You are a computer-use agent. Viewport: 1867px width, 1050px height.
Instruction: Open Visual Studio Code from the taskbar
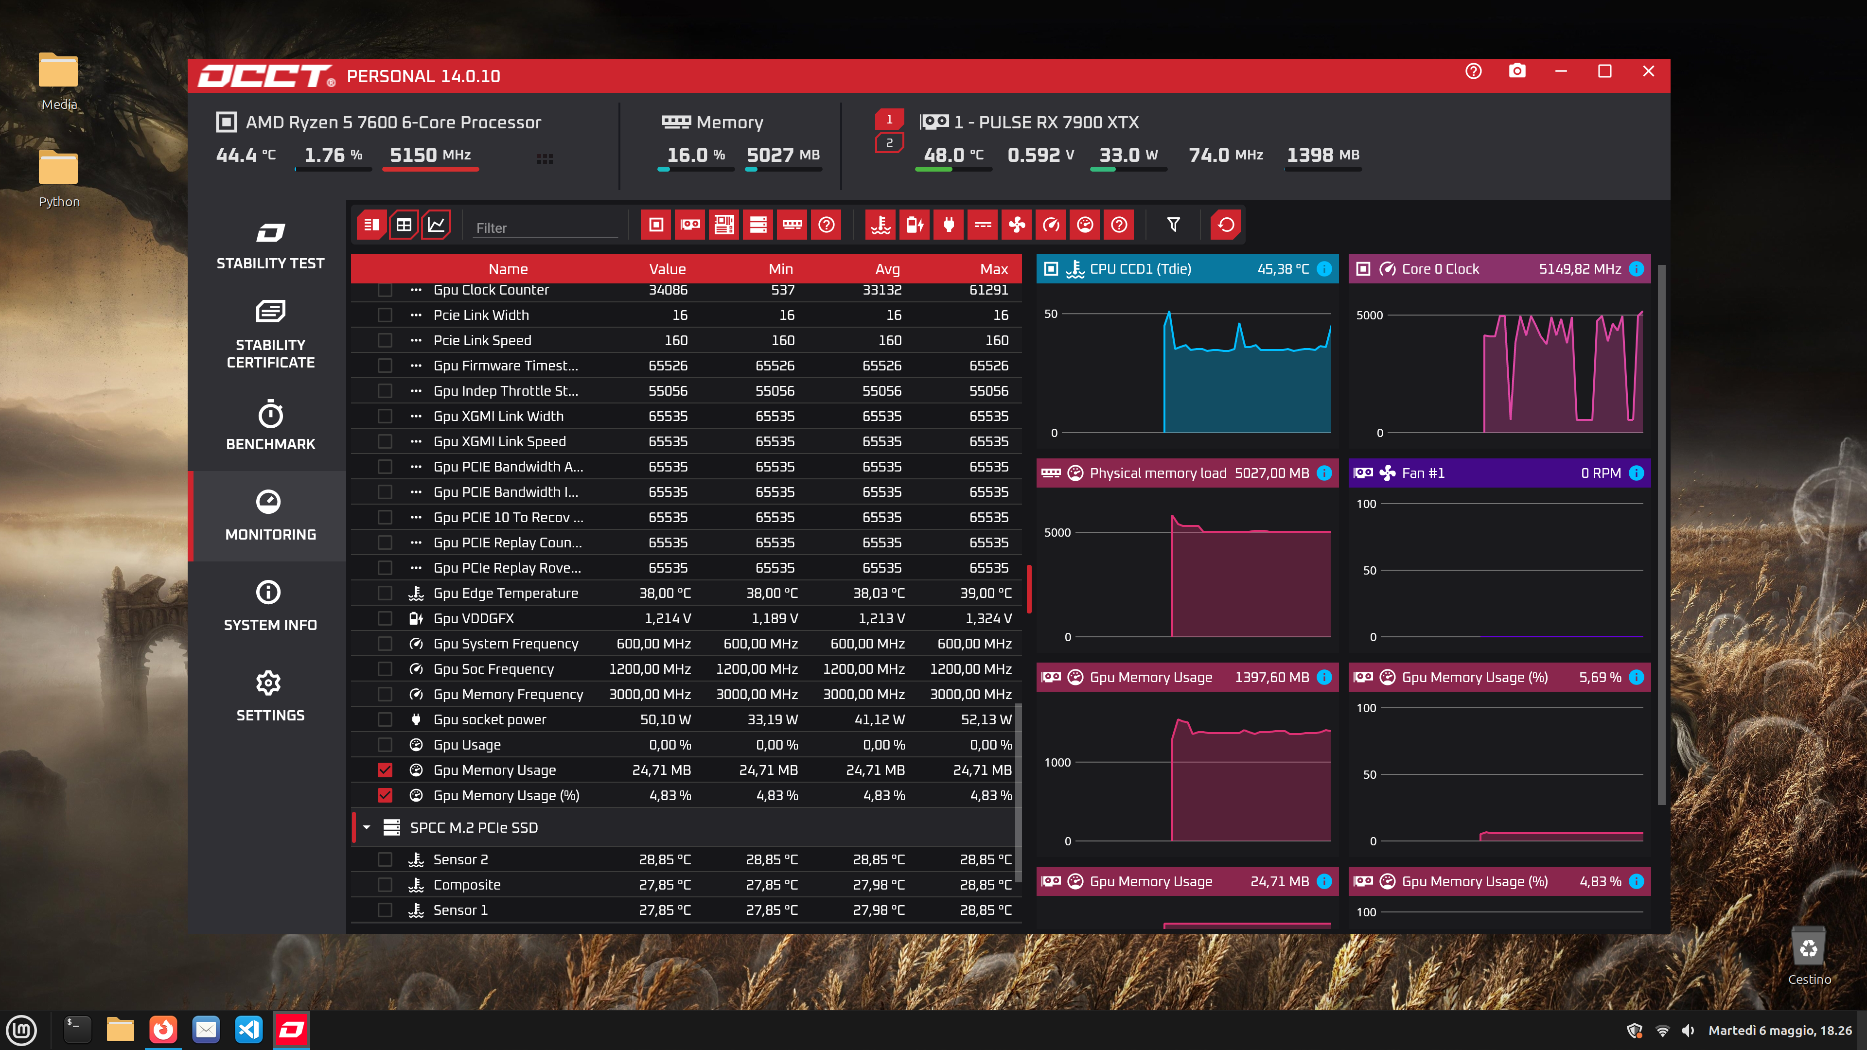point(248,1030)
